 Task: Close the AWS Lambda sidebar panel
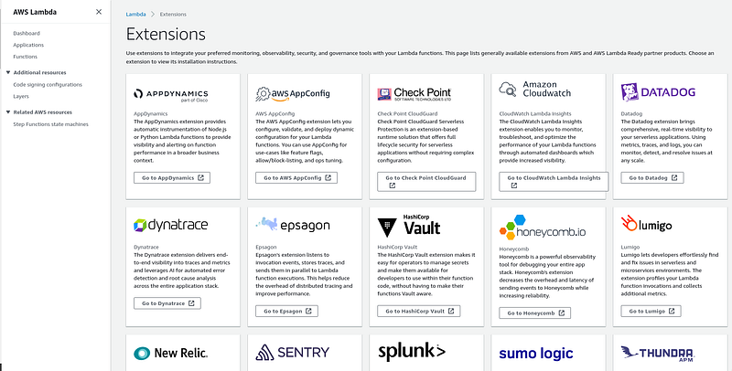point(99,12)
